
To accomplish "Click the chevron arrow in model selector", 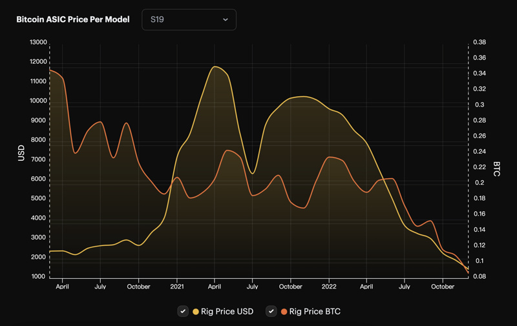I will point(226,20).
